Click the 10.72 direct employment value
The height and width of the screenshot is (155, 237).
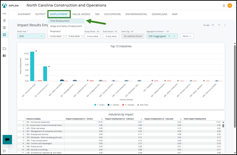(100, 122)
